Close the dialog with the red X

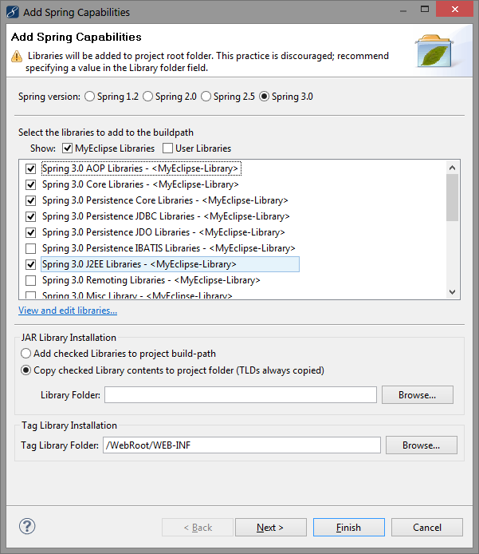point(454,10)
